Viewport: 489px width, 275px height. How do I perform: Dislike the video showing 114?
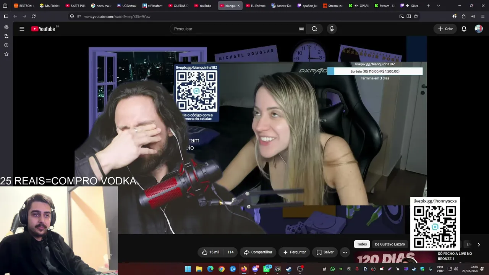[230, 252]
